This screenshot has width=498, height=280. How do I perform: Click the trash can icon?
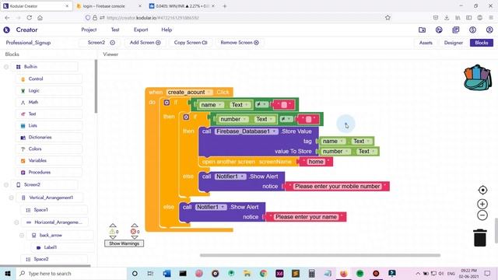(480, 238)
